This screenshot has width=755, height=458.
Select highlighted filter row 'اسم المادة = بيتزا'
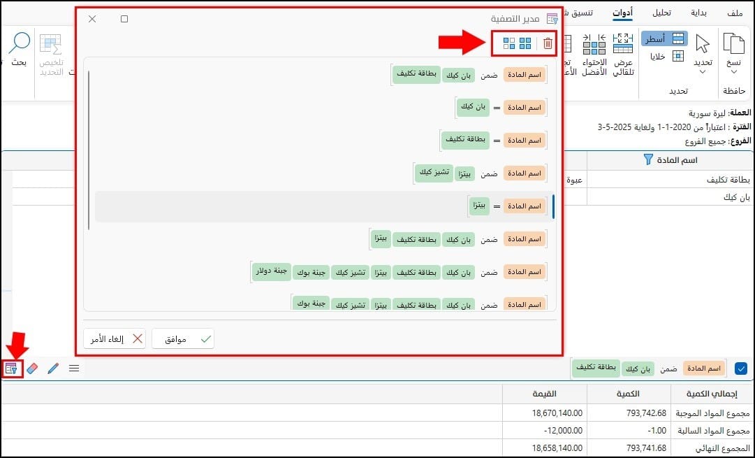(x=323, y=206)
